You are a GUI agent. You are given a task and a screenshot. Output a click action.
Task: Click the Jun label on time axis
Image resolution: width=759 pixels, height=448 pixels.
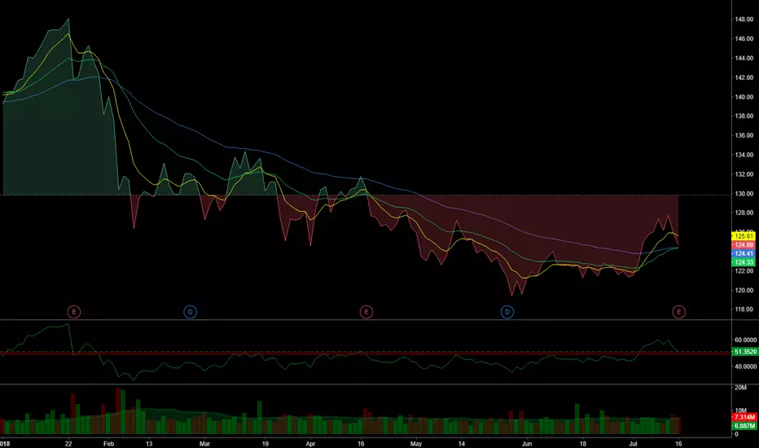coord(527,444)
